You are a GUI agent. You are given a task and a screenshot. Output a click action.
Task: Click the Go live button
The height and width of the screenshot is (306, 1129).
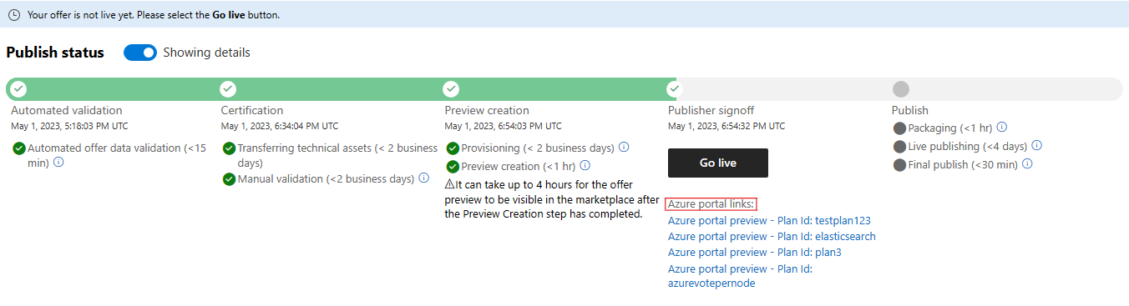pos(718,163)
